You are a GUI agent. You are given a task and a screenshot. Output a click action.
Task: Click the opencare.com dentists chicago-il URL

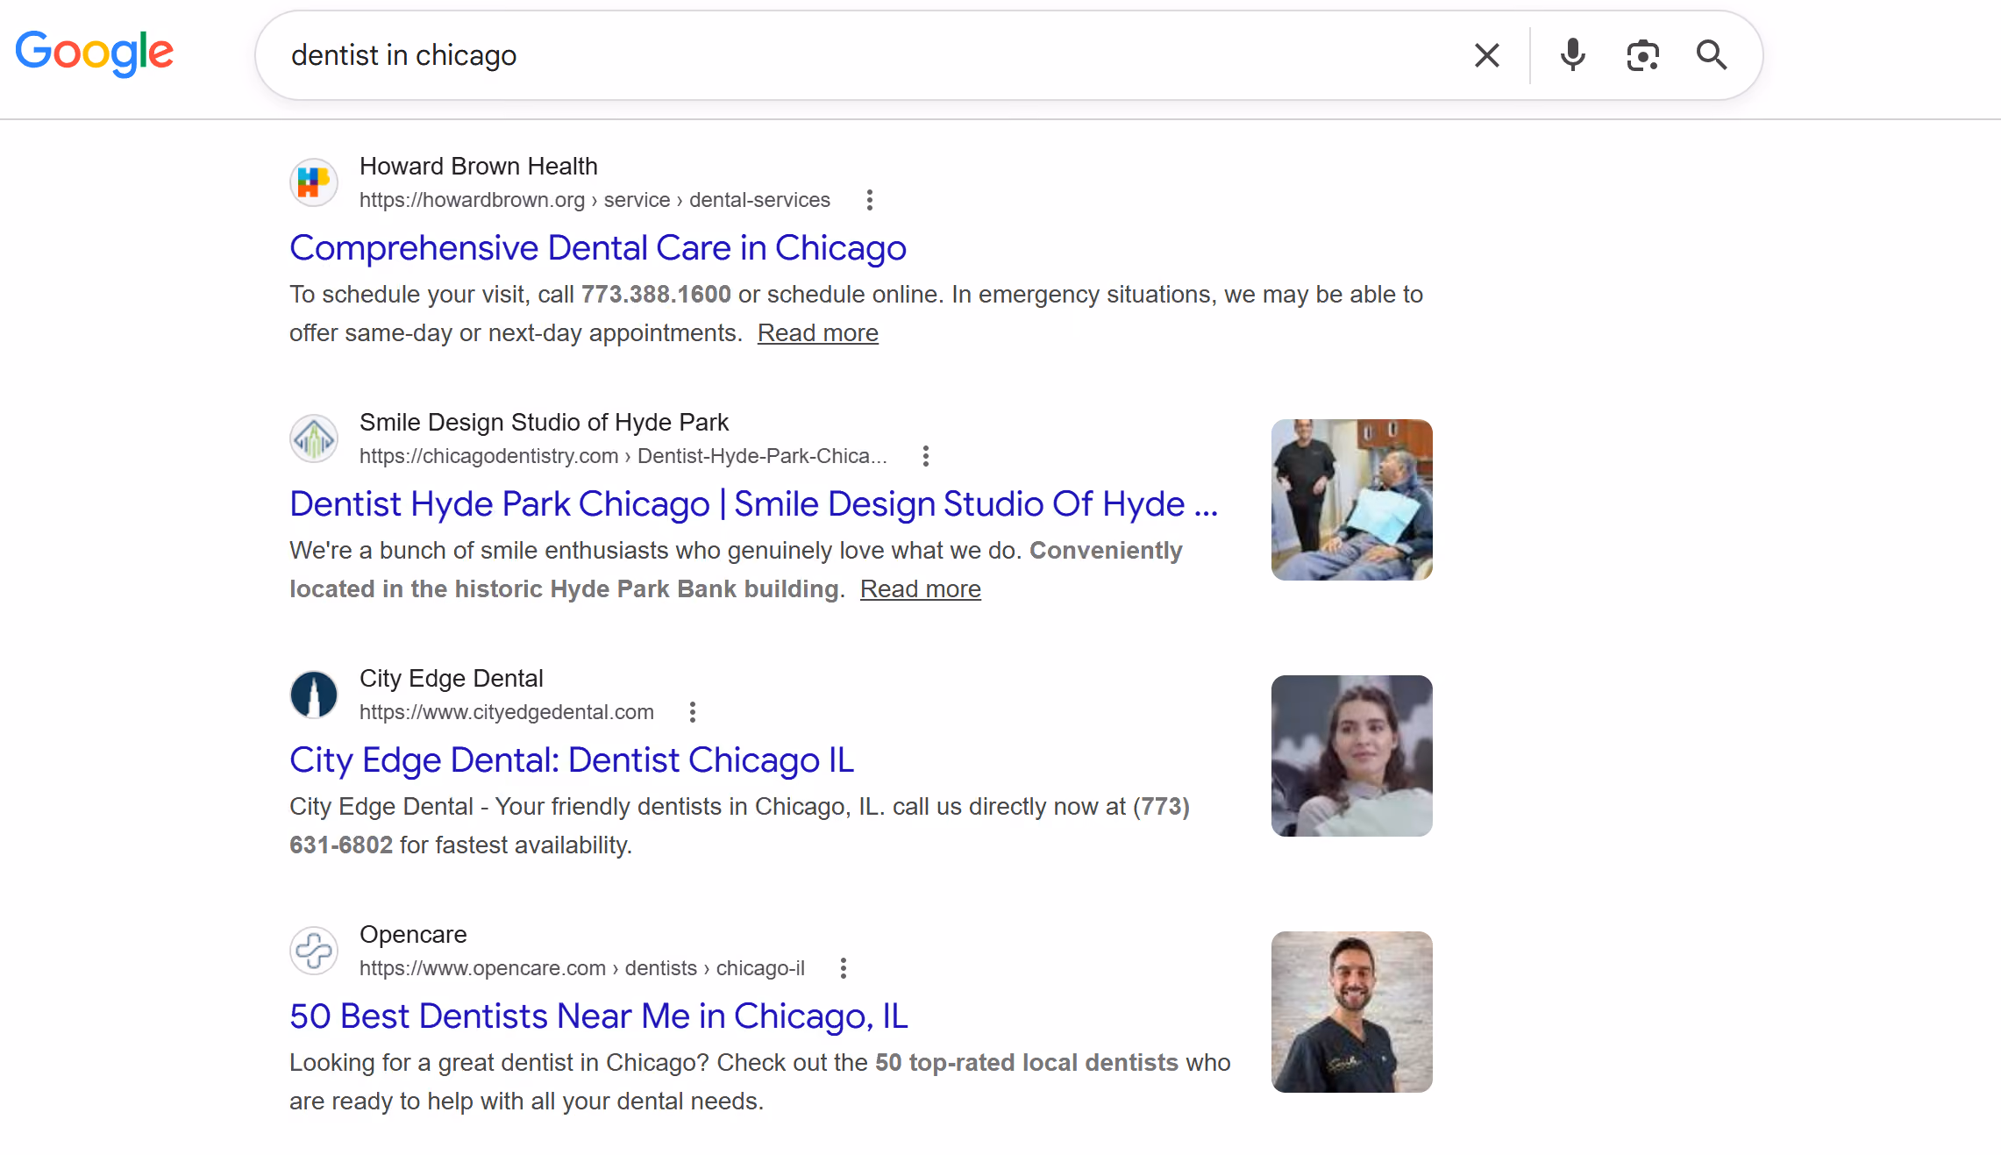(582, 968)
